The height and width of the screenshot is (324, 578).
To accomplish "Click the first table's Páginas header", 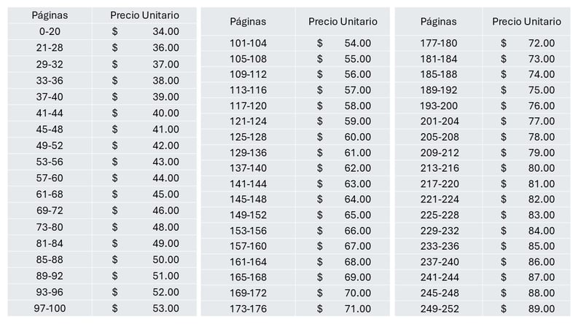I will click(x=50, y=15).
